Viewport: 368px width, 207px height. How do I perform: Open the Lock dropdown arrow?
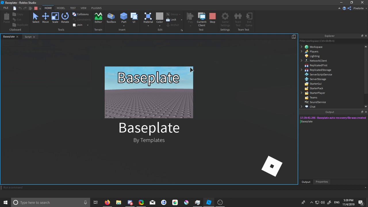point(181,20)
